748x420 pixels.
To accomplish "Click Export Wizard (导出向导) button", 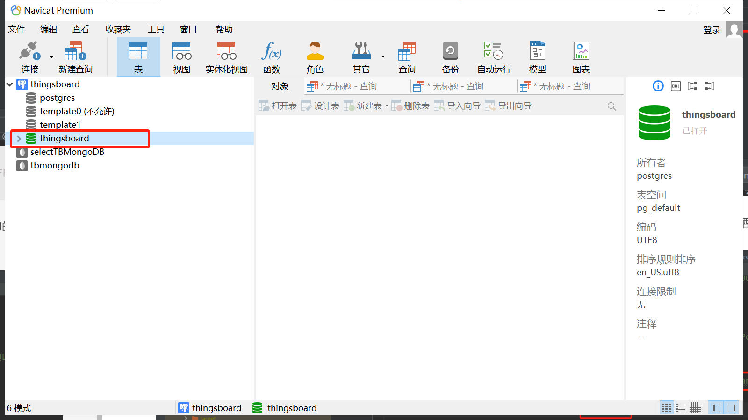I will point(508,106).
